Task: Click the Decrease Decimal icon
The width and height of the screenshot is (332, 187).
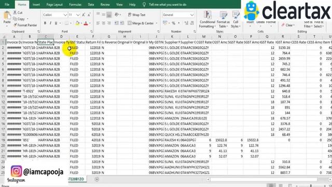Action: point(192,23)
